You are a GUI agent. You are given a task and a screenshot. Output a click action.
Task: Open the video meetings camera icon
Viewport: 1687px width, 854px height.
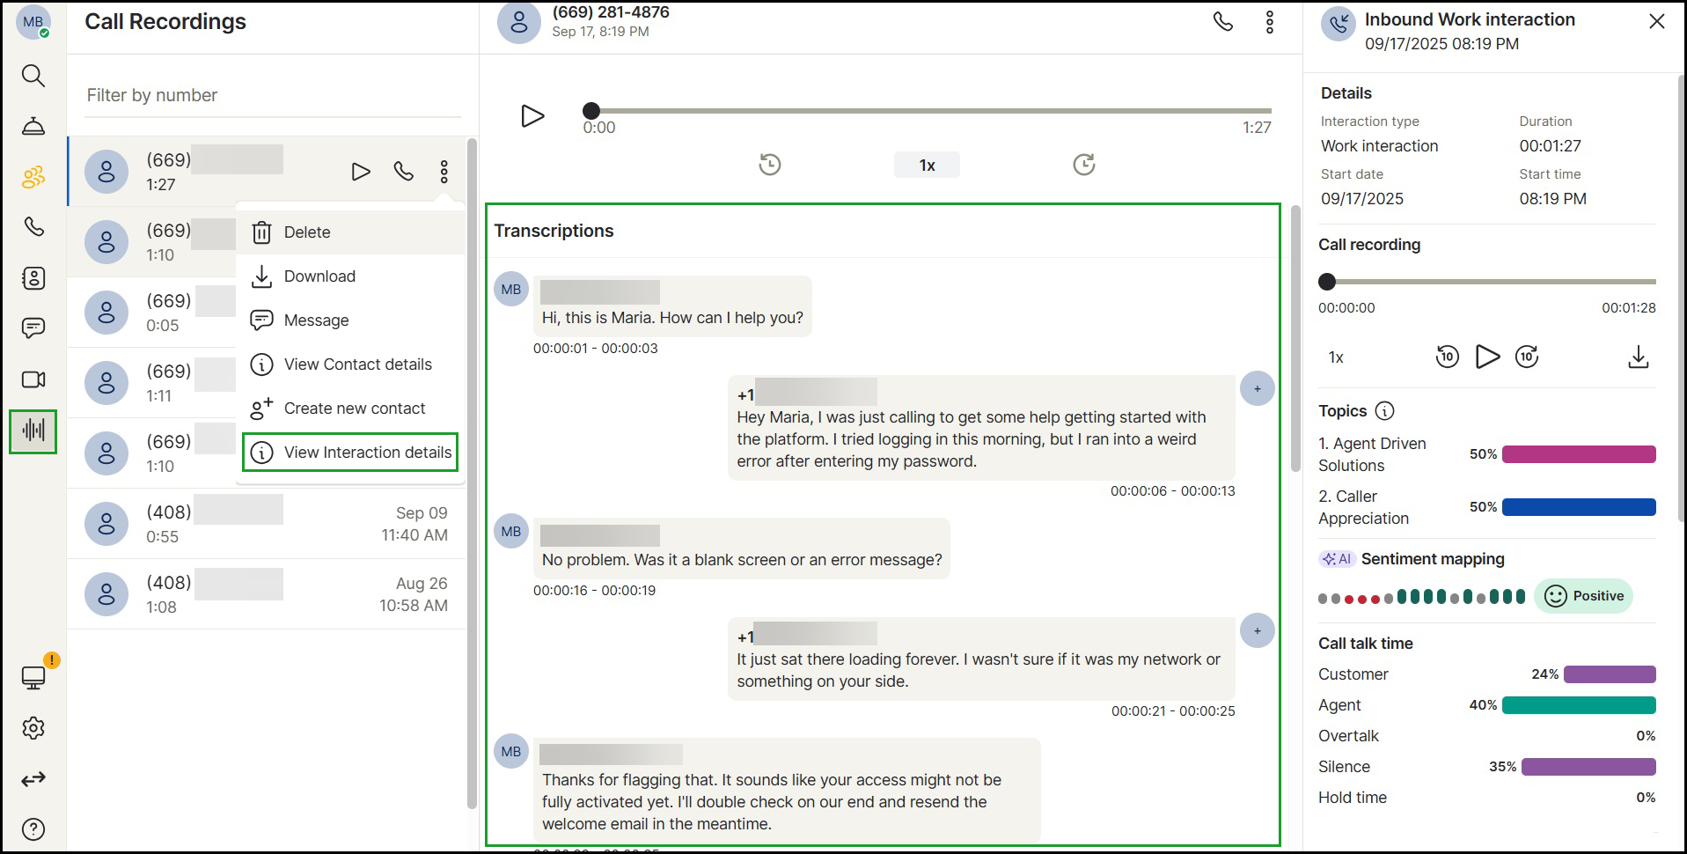pos(33,379)
